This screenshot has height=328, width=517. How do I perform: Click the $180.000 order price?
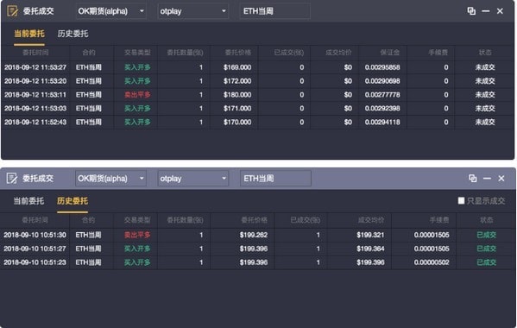(237, 95)
